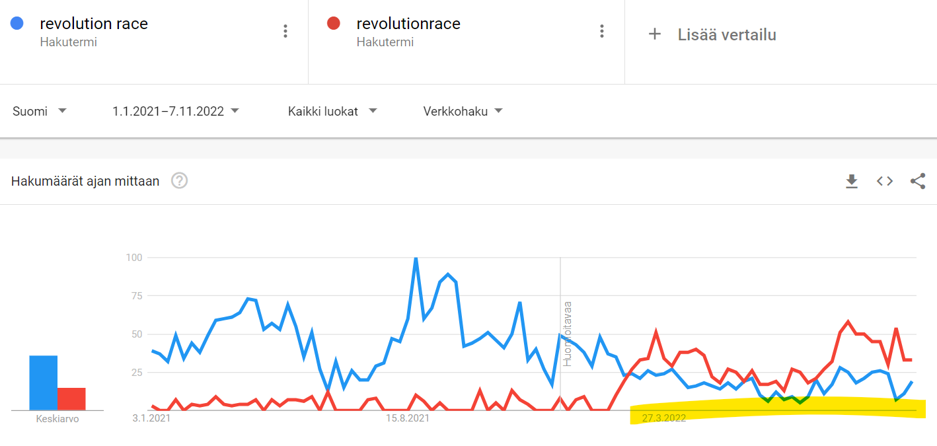Screen dimensions: 937x446
Task: Expand the Suomi region dropdown
Action: (40, 111)
